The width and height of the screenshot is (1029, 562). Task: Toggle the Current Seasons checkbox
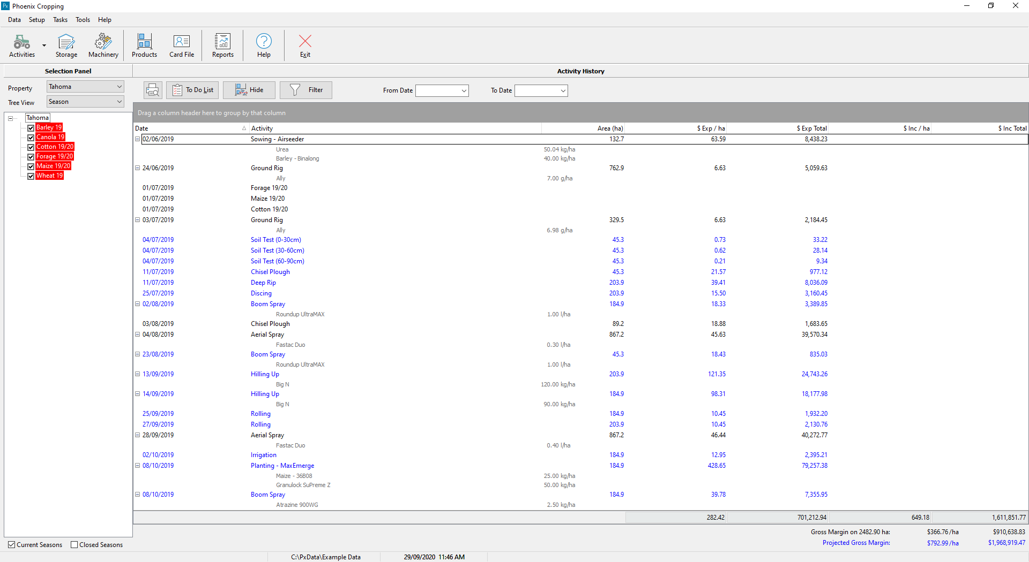click(x=12, y=545)
